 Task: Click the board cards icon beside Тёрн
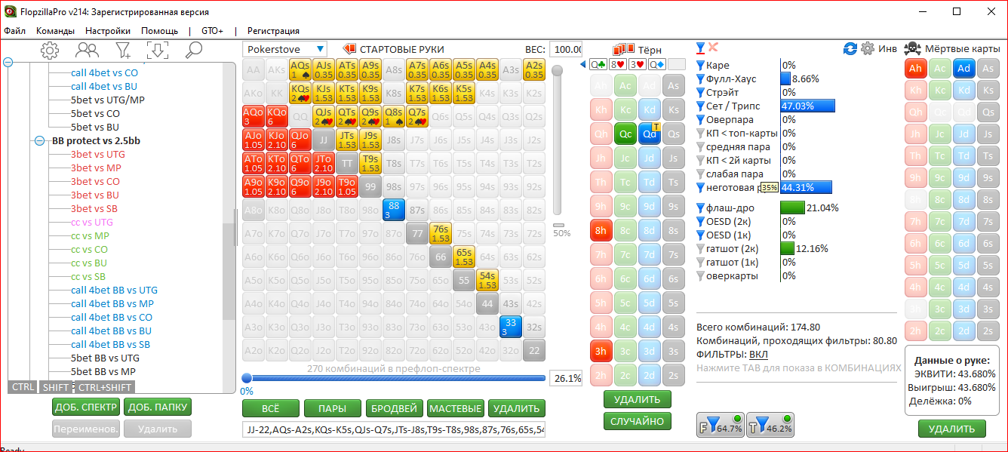[x=623, y=49]
